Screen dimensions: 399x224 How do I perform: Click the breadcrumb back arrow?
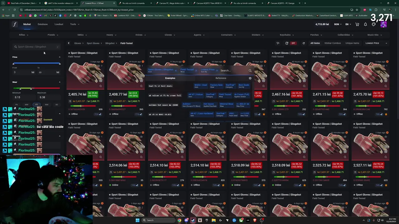(x=69, y=43)
